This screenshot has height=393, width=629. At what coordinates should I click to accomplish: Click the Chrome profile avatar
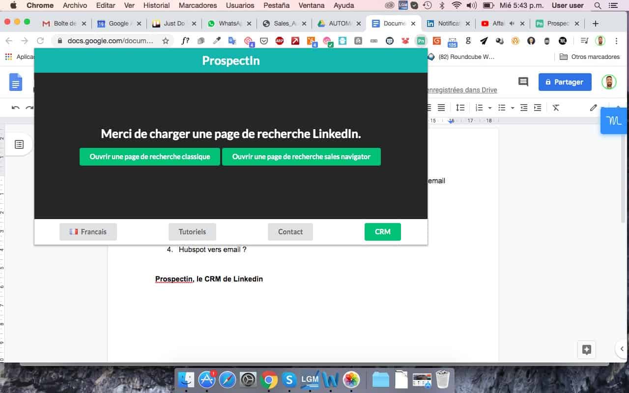(x=600, y=41)
